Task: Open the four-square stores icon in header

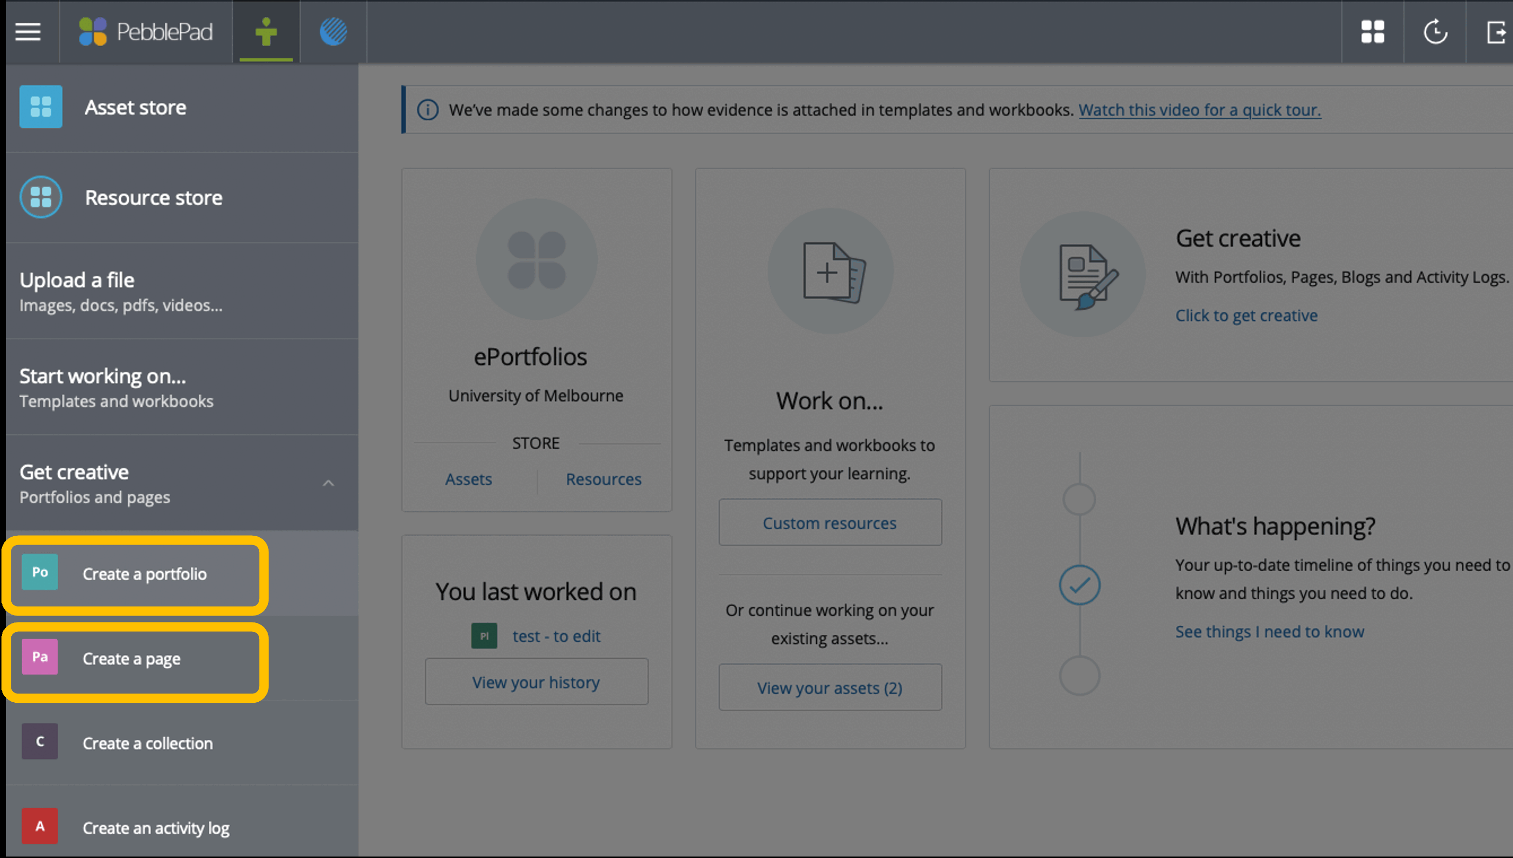Action: [x=1372, y=32]
